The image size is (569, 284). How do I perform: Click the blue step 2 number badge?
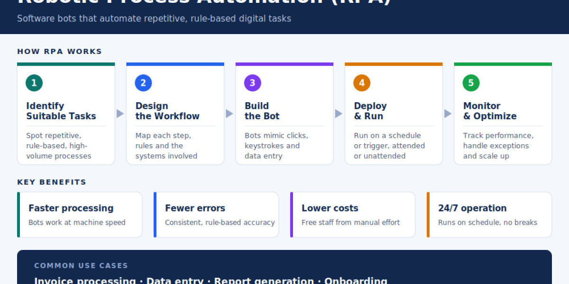click(143, 83)
